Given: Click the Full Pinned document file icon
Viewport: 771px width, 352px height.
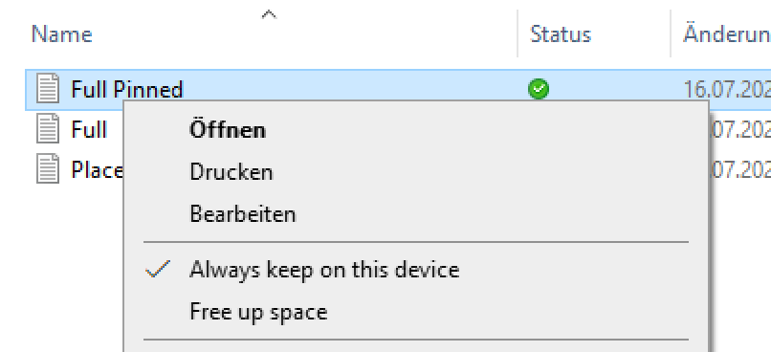Looking at the screenshot, I should coord(48,89).
